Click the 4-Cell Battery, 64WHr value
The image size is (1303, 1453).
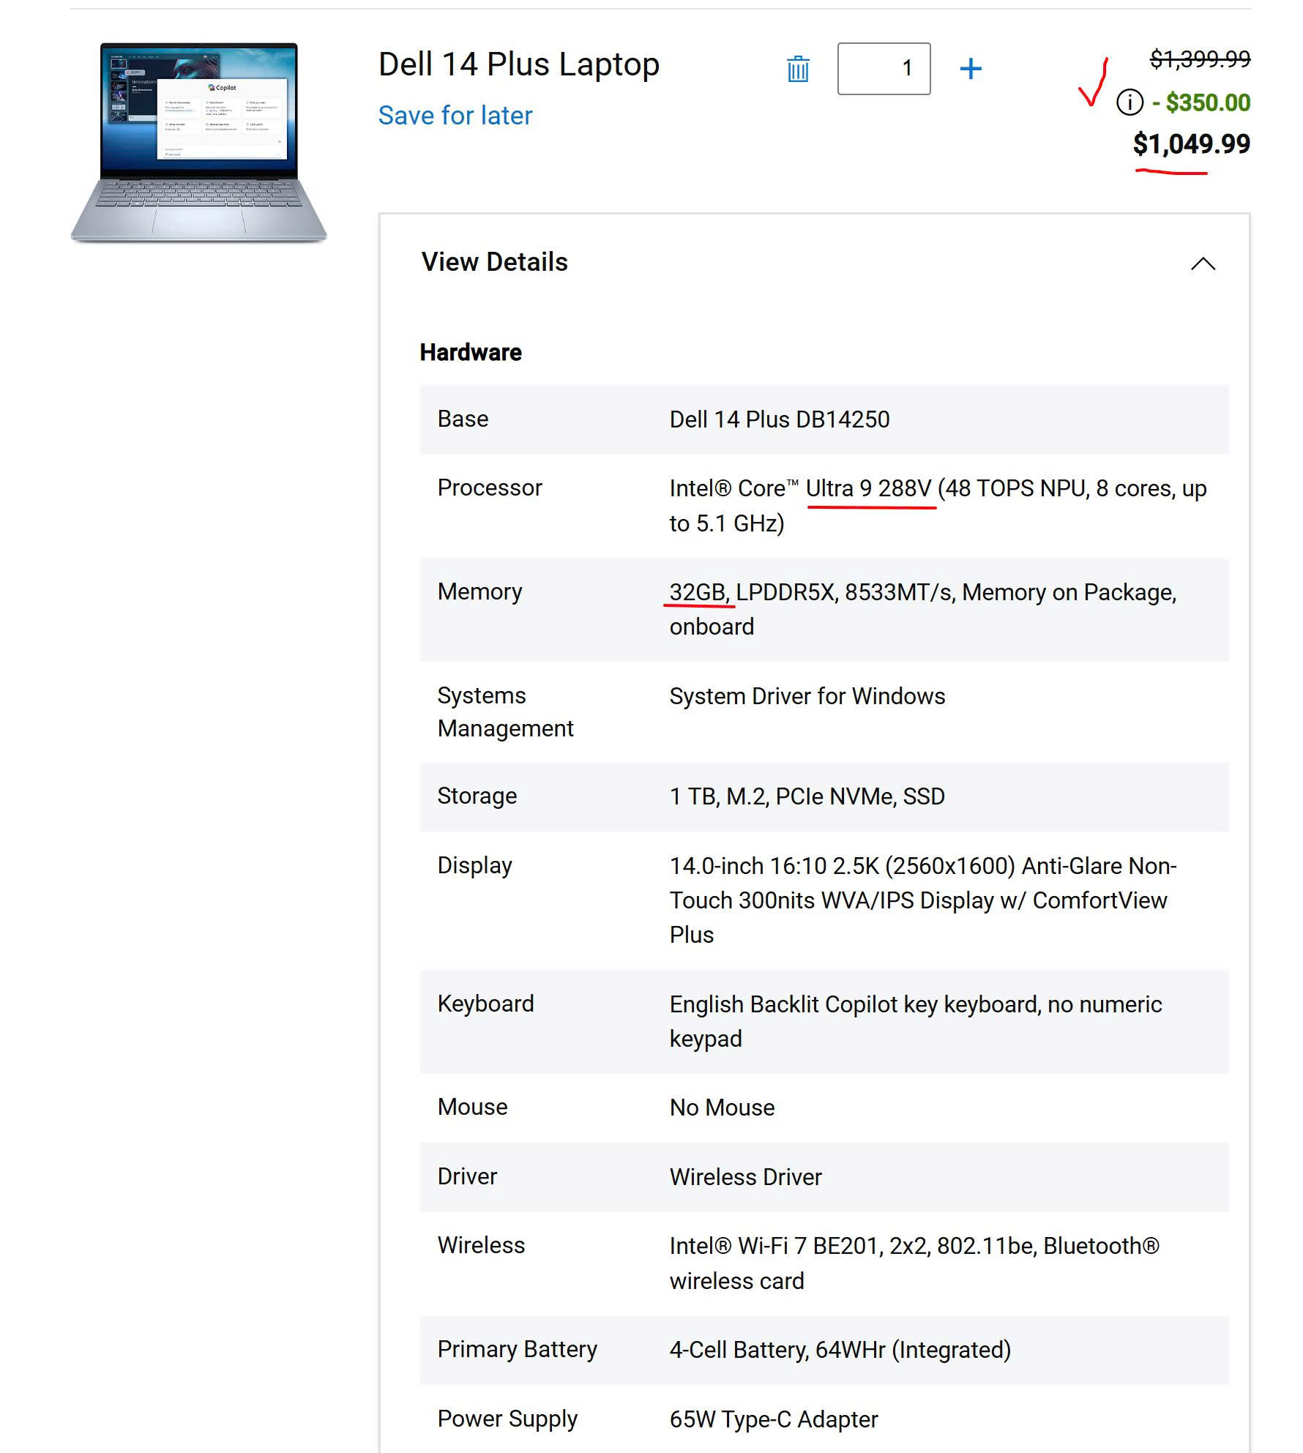[x=840, y=1350]
